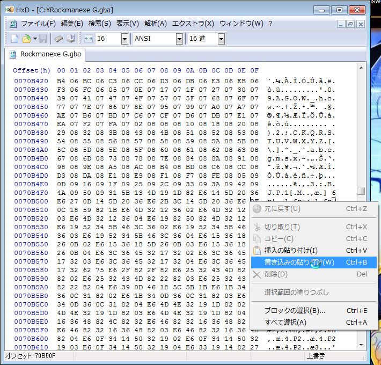This screenshot has height=365, width=381.
Task: Open the エクストラ(X) menu
Action: tap(193, 24)
